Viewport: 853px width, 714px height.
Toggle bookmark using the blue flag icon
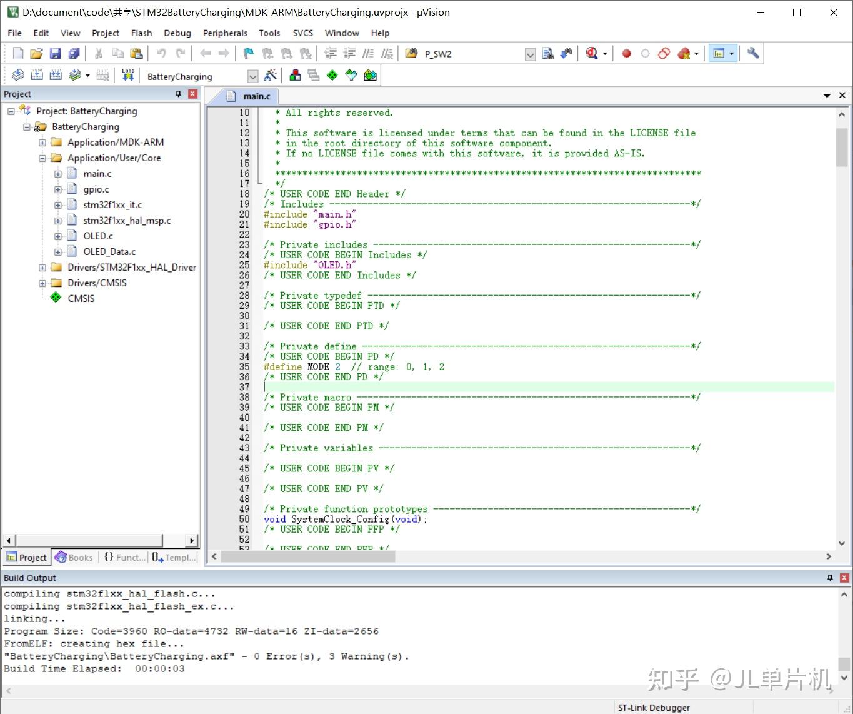point(248,54)
